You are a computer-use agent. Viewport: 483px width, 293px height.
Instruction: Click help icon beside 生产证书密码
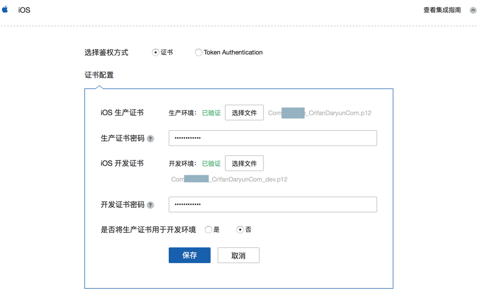pos(150,139)
